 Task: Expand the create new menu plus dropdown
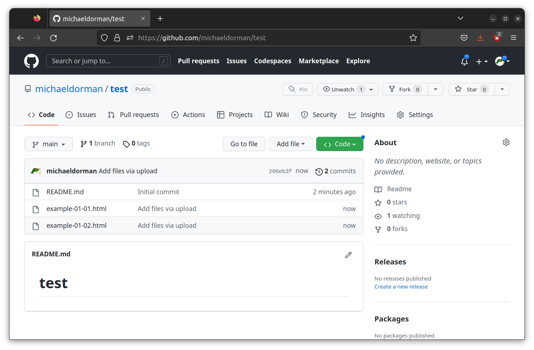(x=482, y=61)
